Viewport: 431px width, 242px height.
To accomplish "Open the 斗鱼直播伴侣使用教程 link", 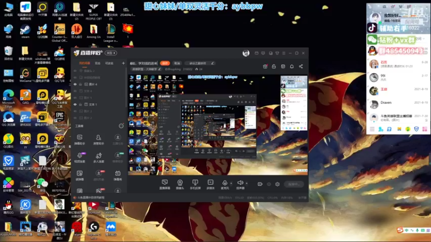I will tap(91, 197).
